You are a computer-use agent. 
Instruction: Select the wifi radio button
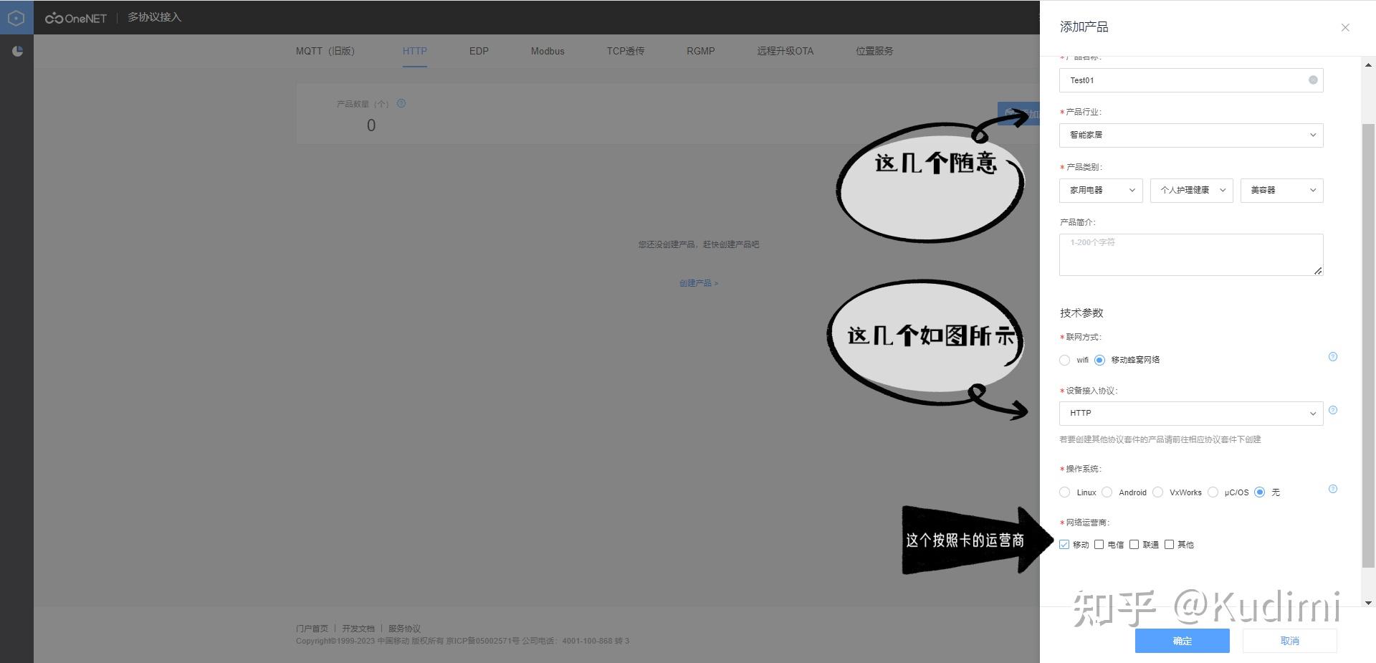pyautogui.click(x=1064, y=360)
